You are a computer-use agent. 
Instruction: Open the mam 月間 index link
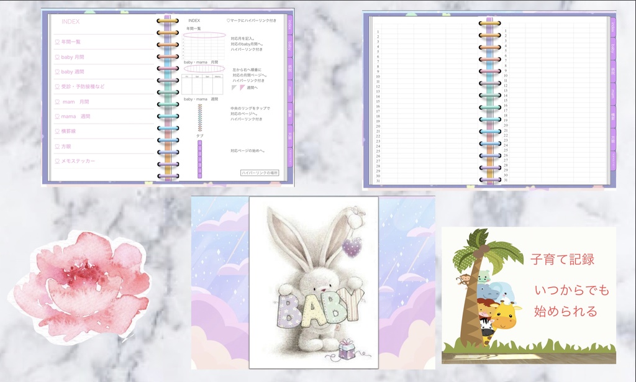(x=76, y=102)
